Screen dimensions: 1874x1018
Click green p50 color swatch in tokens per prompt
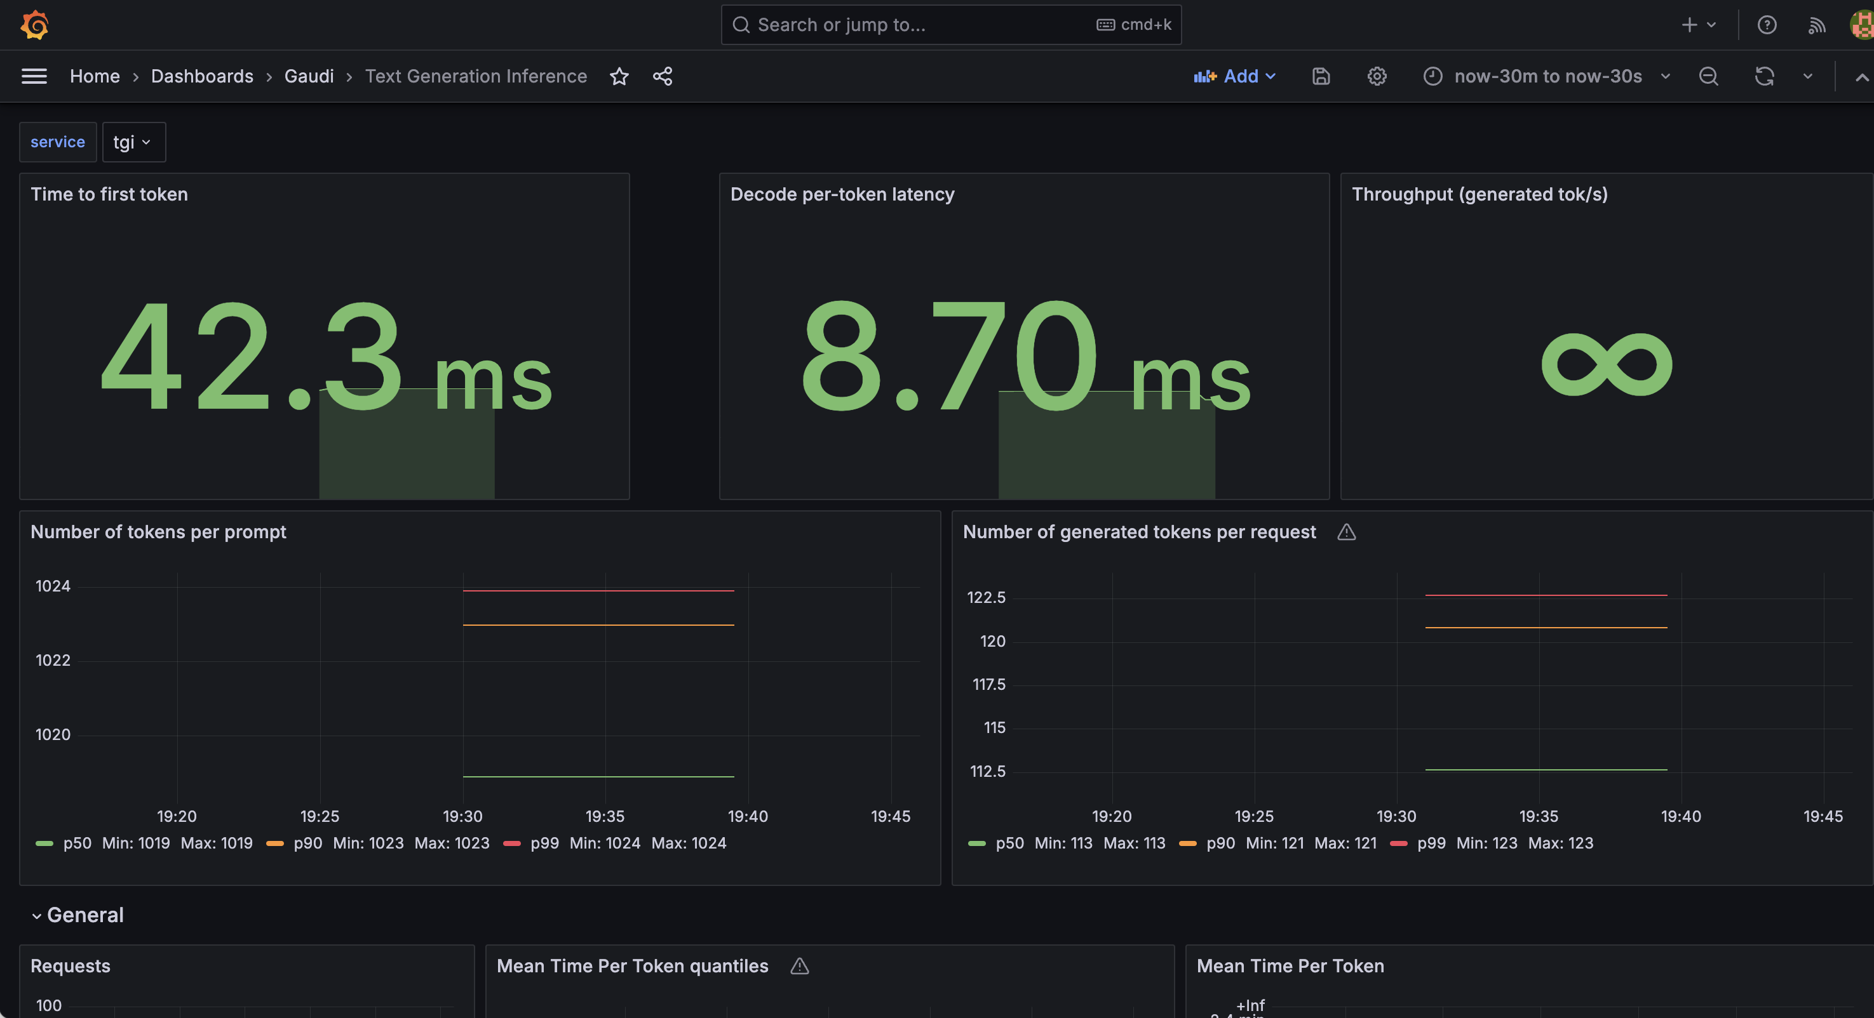44,843
